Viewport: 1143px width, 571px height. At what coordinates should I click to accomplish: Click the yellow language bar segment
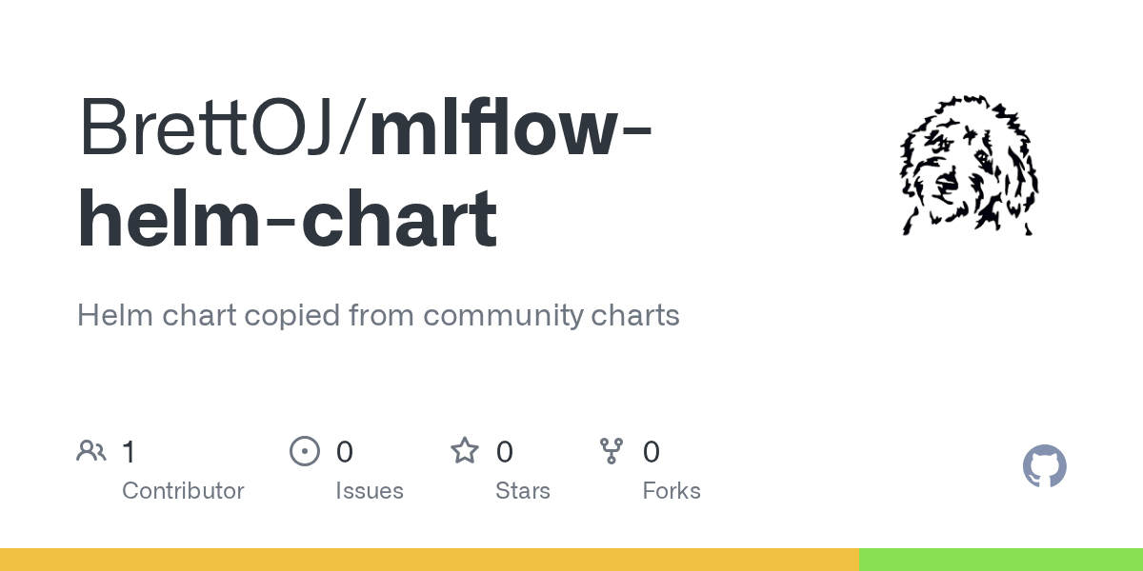pyautogui.click(x=429, y=560)
